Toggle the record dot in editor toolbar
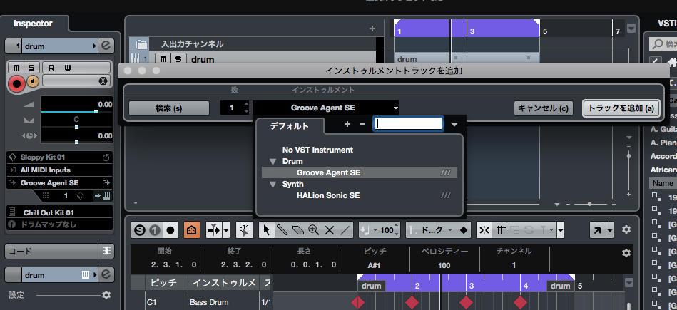This screenshot has height=310, width=677. pos(170,230)
